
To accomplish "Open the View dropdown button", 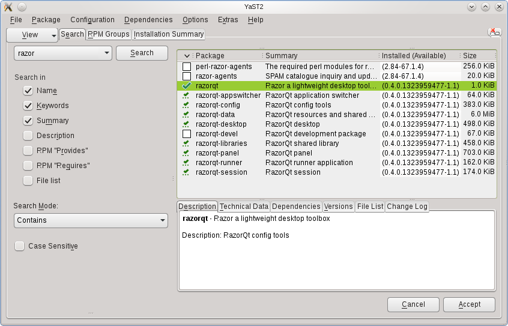I will click(32, 35).
